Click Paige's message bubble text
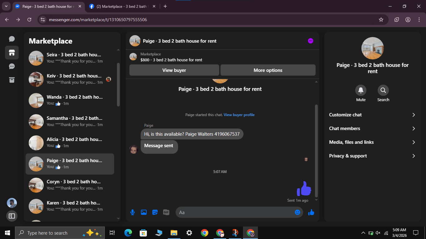 pos(192,134)
